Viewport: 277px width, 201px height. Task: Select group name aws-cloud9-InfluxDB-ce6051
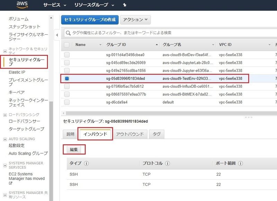coord(188,86)
